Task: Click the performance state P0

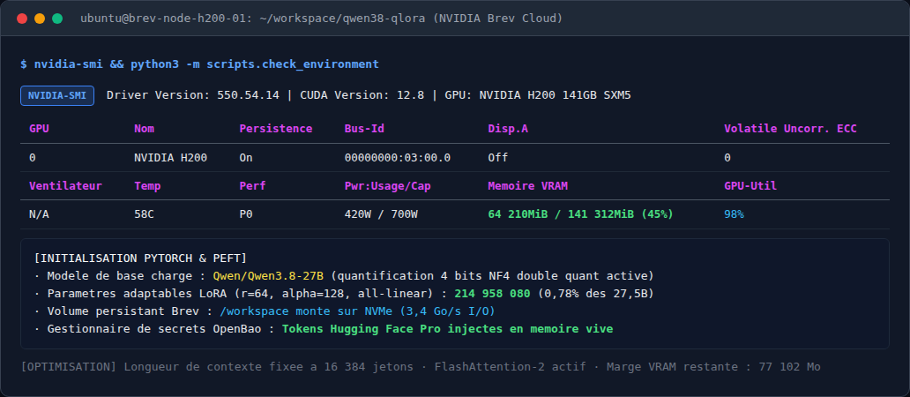Action: [x=245, y=214]
